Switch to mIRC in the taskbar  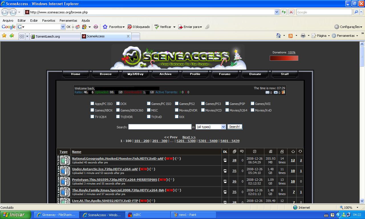coord(148,215)
